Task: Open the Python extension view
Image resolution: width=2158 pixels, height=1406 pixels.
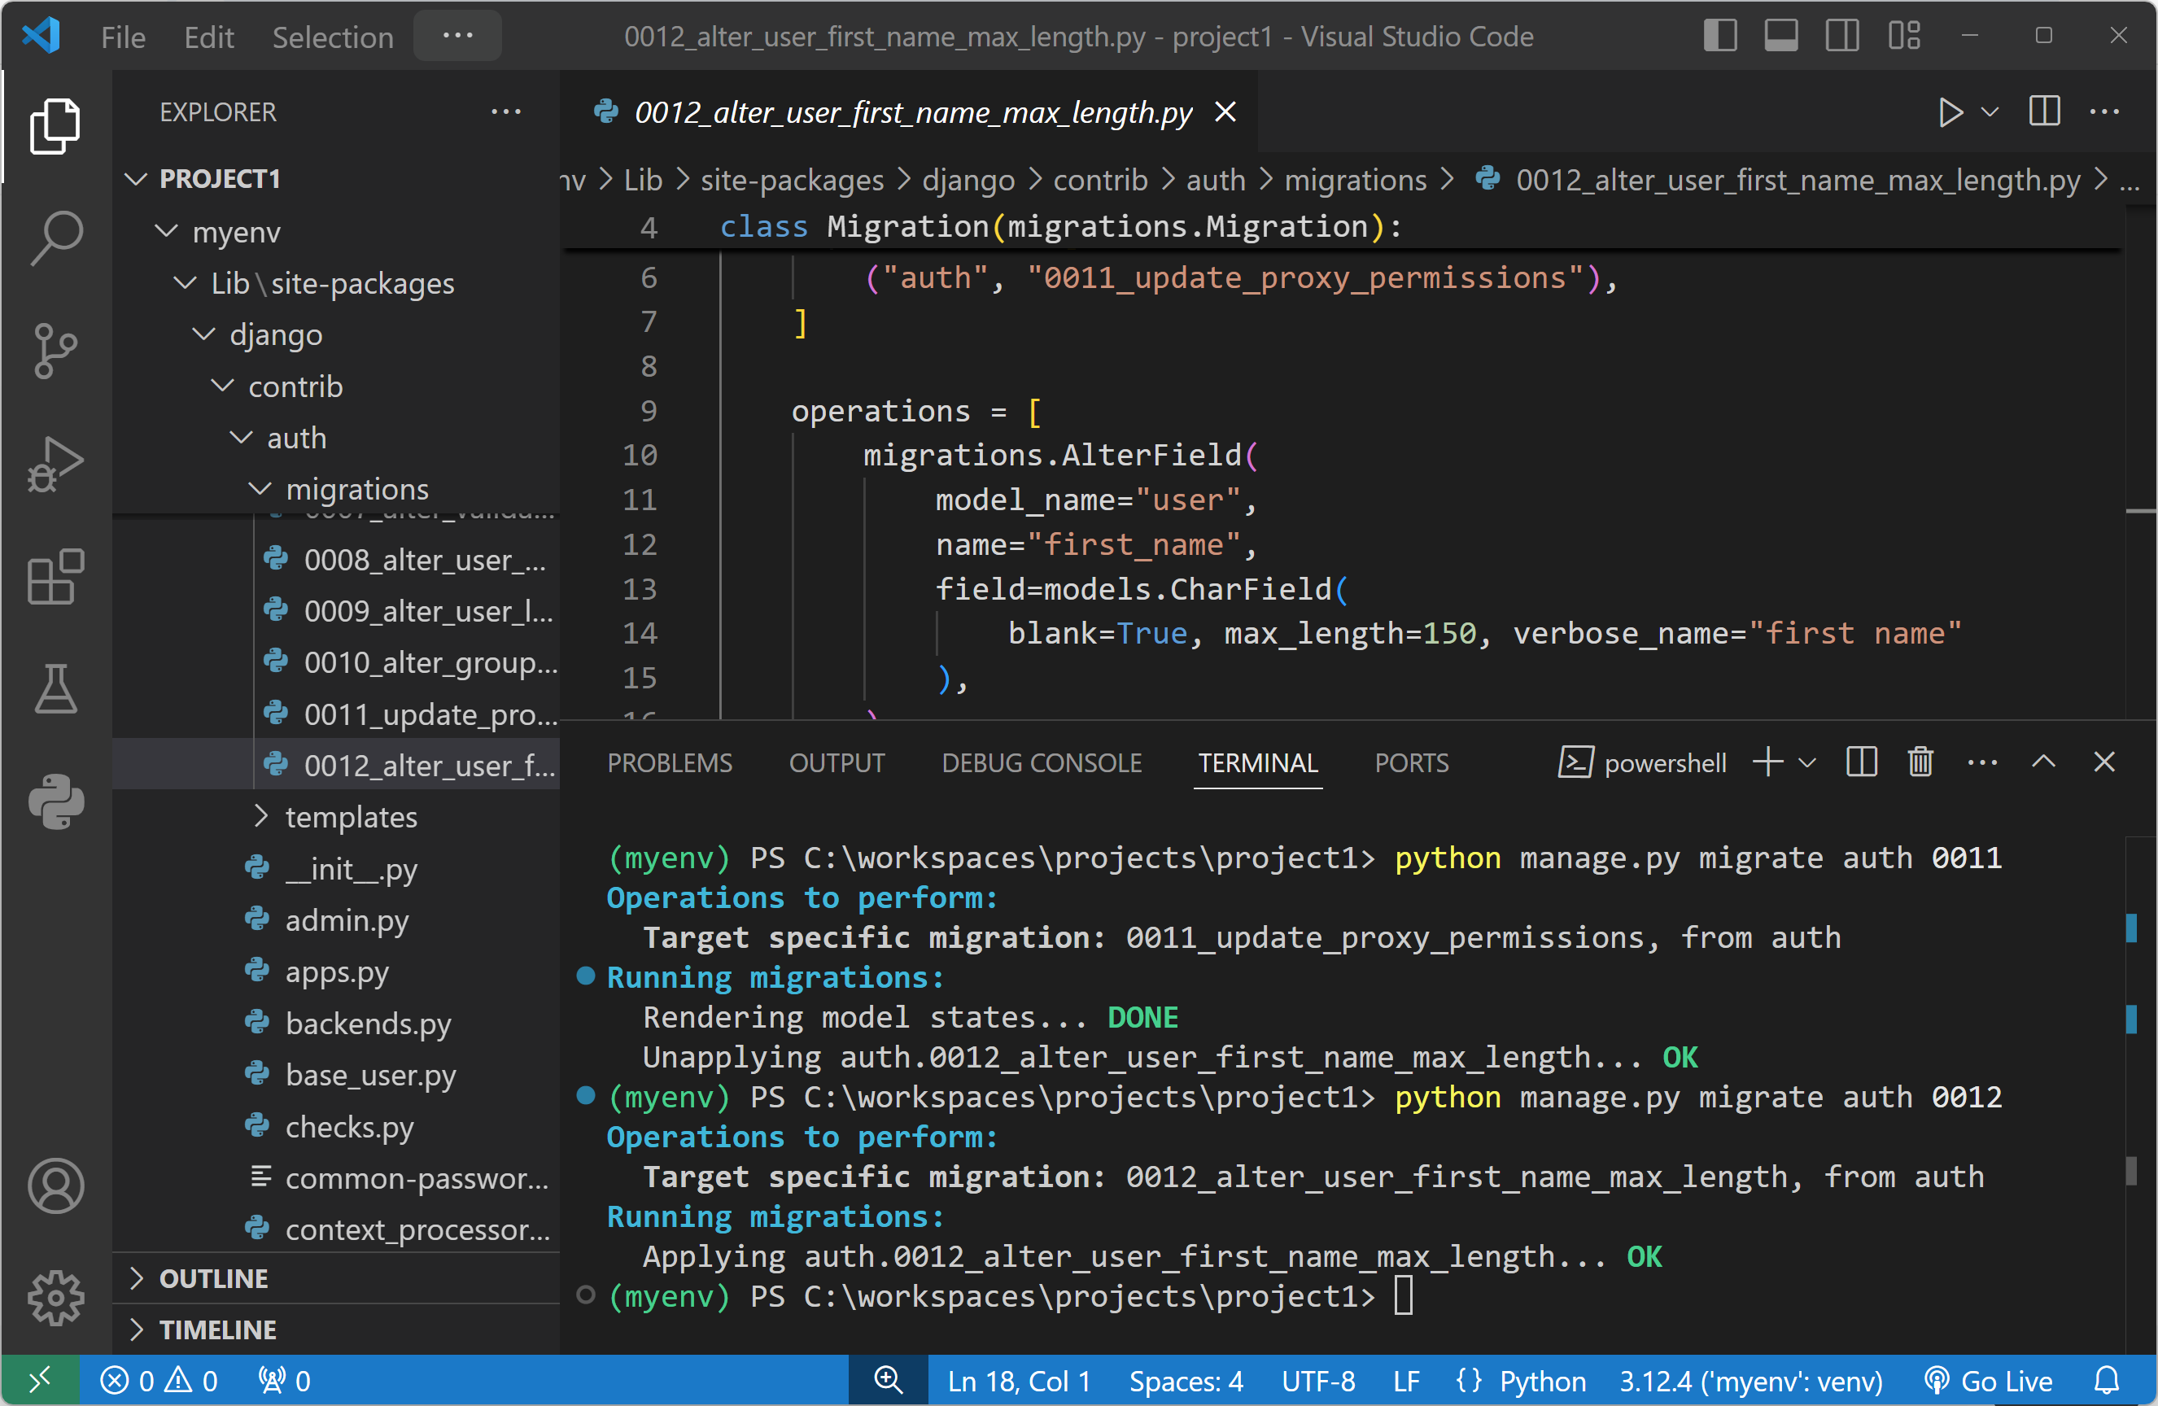Action: [x=56, y=801]
